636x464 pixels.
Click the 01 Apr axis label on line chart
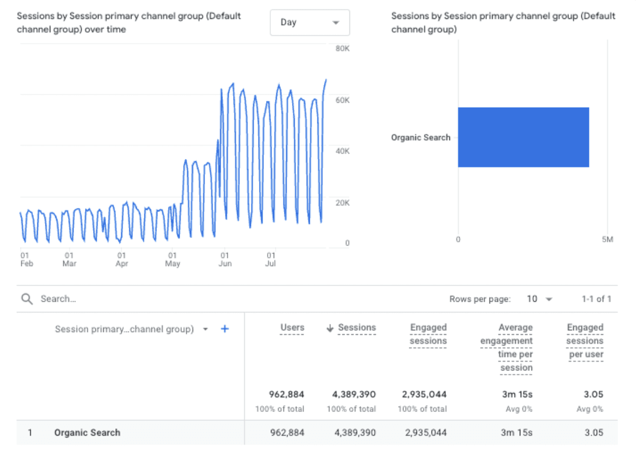(x=122, y=260)
